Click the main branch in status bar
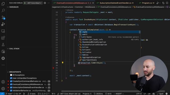The height and width of the screenshot is (95, 170). point(9,94)
